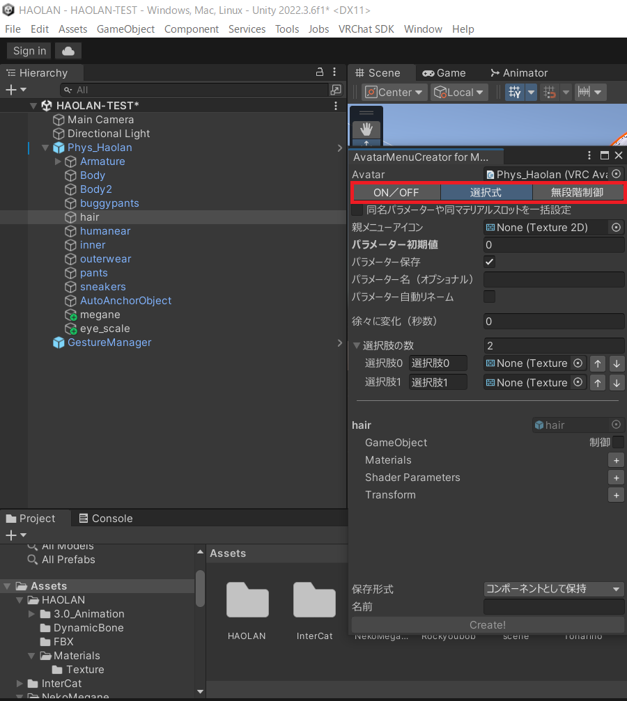The height and width of the screenshot is (701, 627).
Task: Switch to the Game tab
Action: tap(444, 73)
